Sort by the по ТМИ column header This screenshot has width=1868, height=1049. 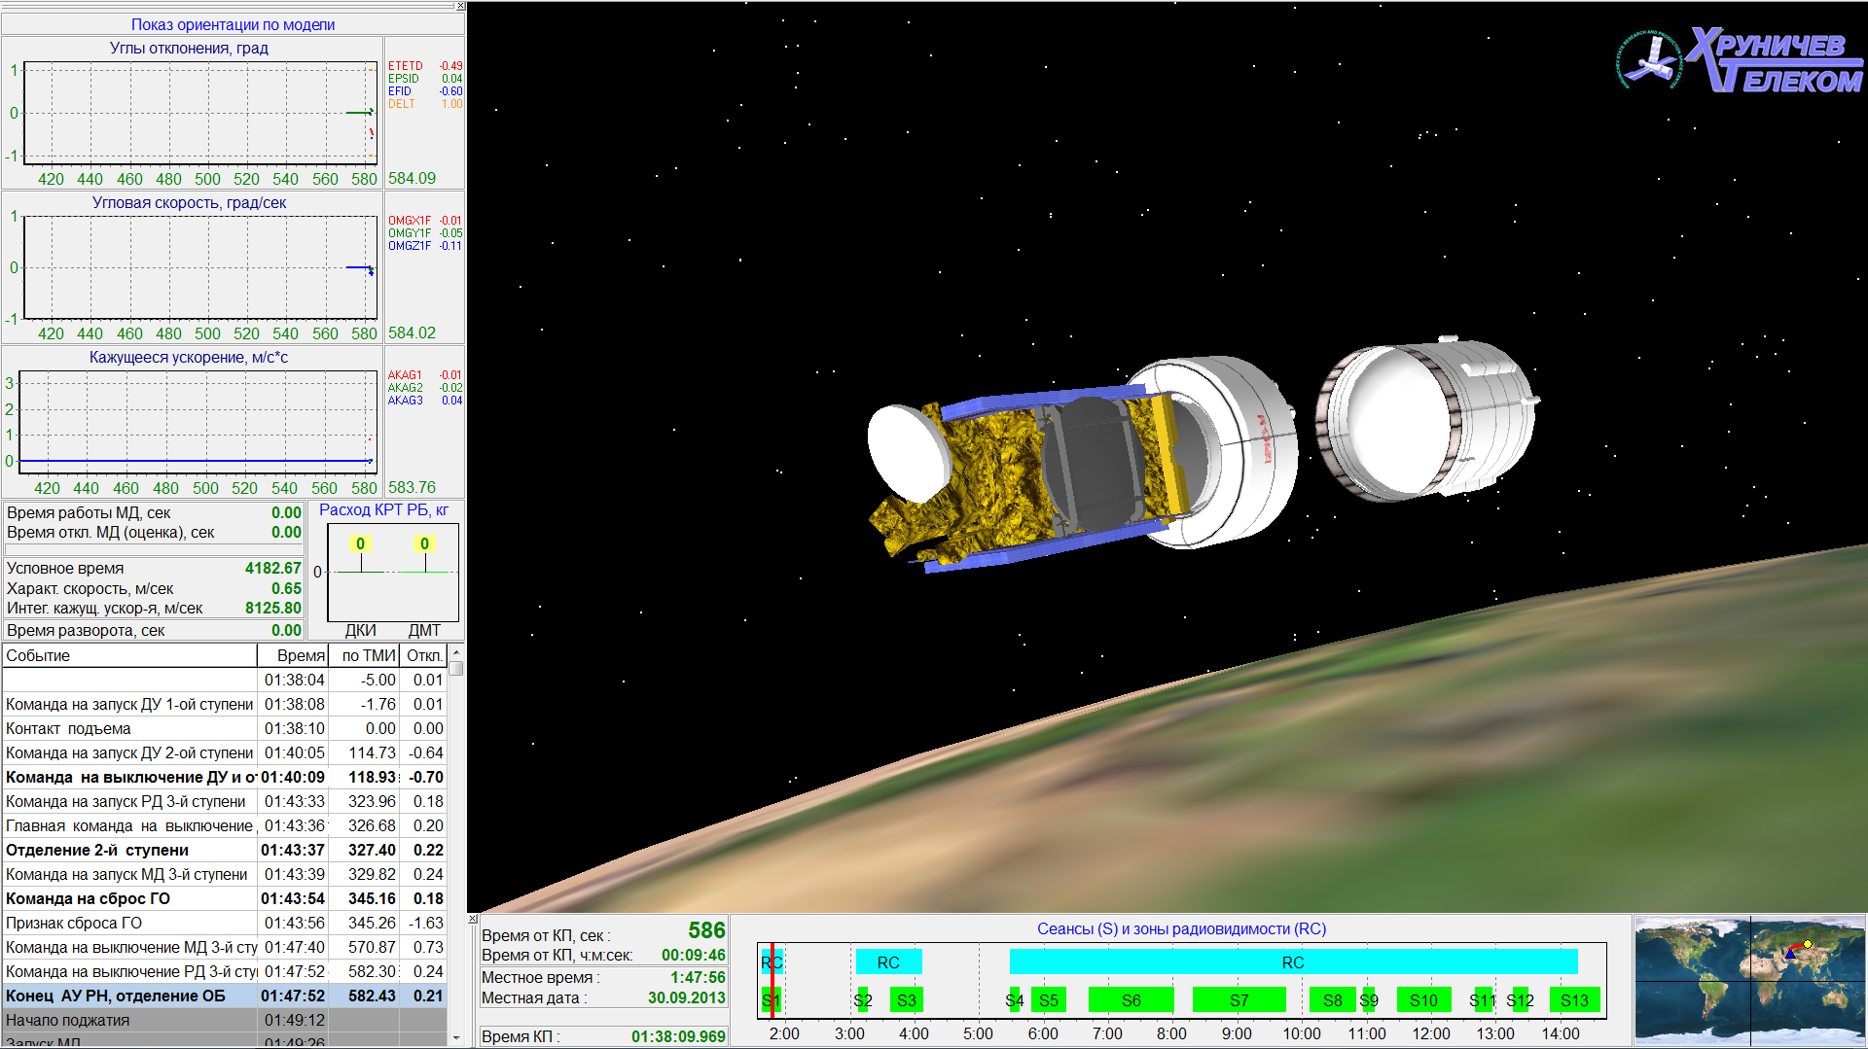[365, 655]
